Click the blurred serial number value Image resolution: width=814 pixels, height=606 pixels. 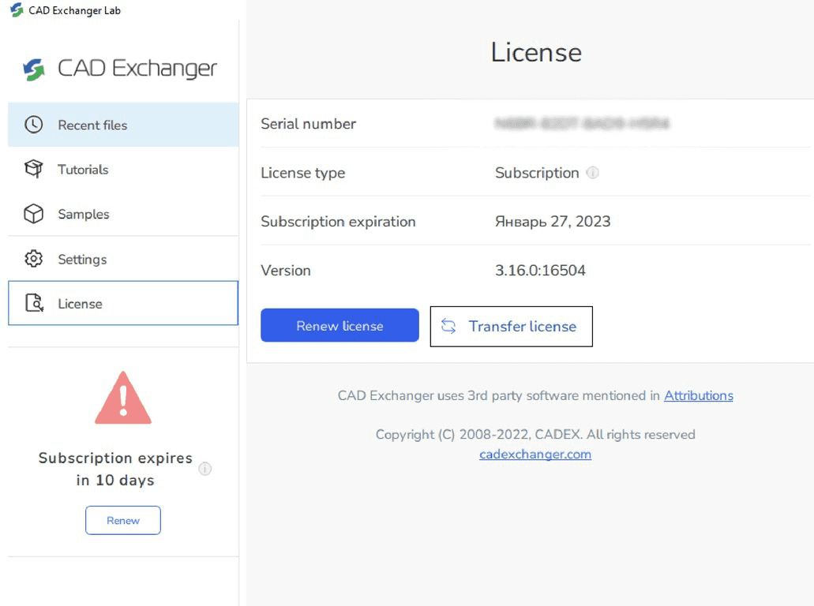coord(582,123)
